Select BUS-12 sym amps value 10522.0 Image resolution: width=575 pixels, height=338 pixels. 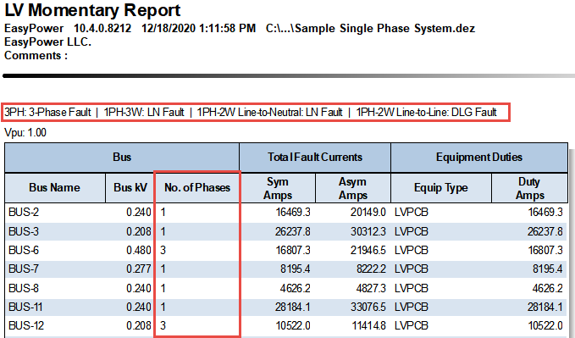tap(293, 325)
